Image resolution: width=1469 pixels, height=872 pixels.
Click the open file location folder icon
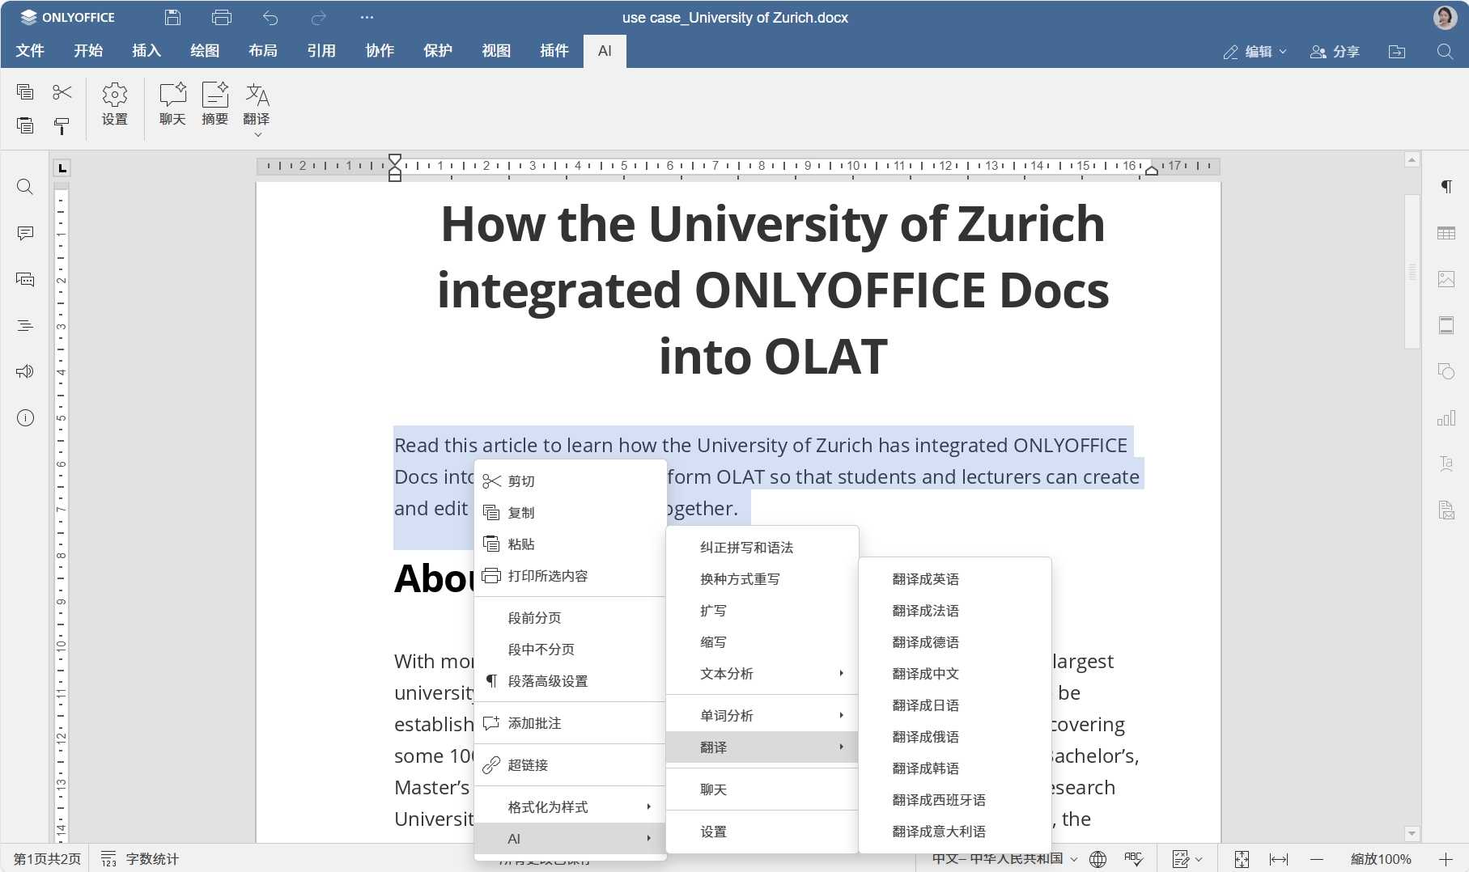click(1397, 51)
